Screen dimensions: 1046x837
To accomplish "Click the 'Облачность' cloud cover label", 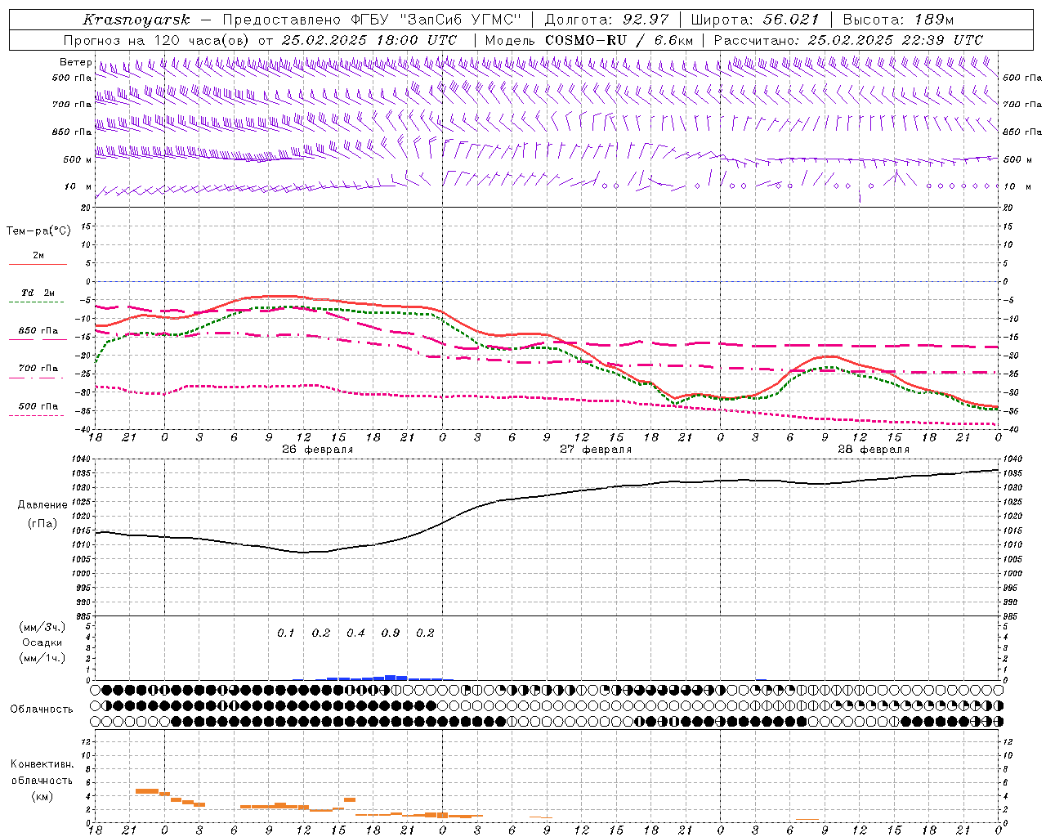I will 42,709.
